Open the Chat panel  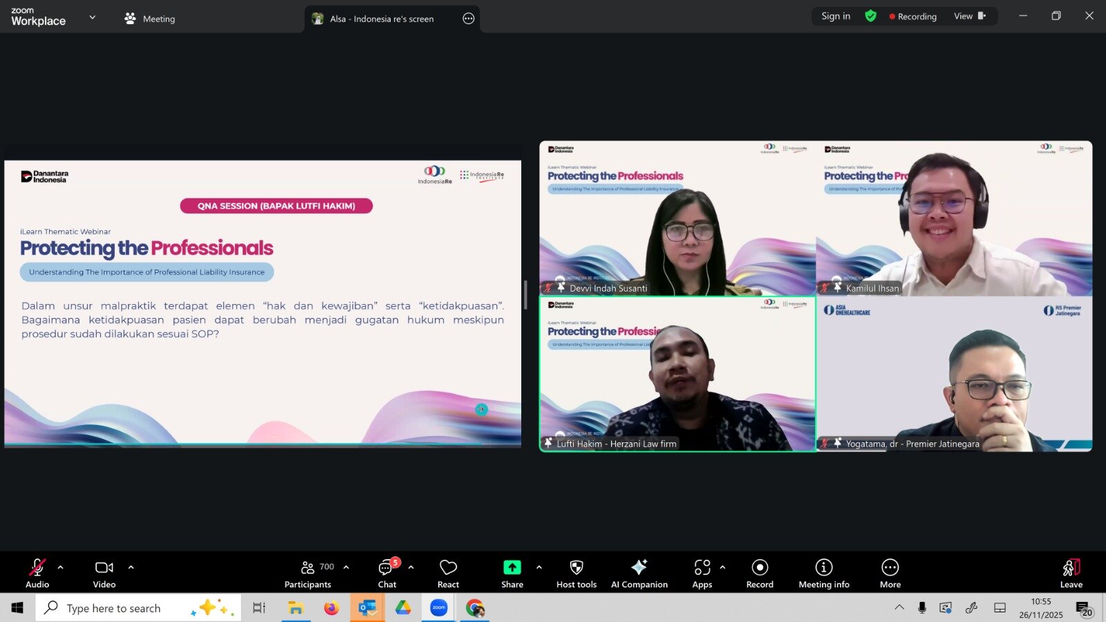(x=386, y=574)
